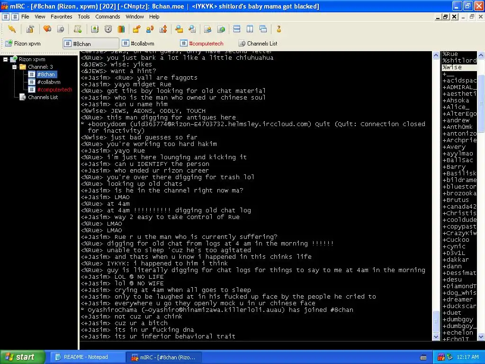This screenshot has width=485, height=364.
Task: Select #computertech in the tree sidebar
Action: (x=54, y=90)
